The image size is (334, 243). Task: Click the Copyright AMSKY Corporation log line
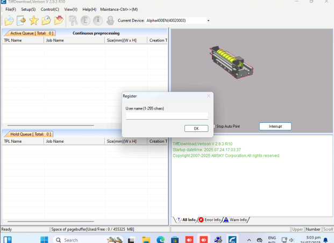tap(226, 156)
